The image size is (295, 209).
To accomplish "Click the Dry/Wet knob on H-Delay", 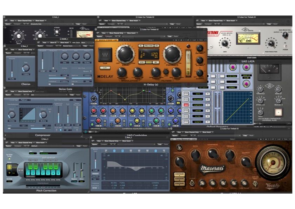I will click(200, 48).
